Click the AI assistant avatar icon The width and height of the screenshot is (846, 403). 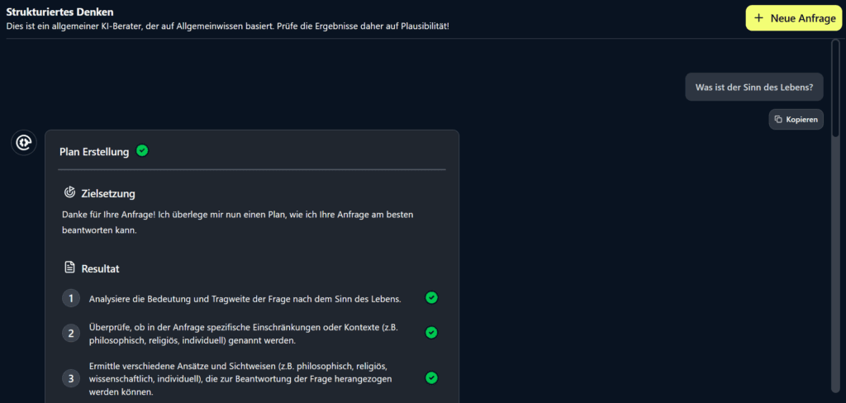click(x=23, y=142)
